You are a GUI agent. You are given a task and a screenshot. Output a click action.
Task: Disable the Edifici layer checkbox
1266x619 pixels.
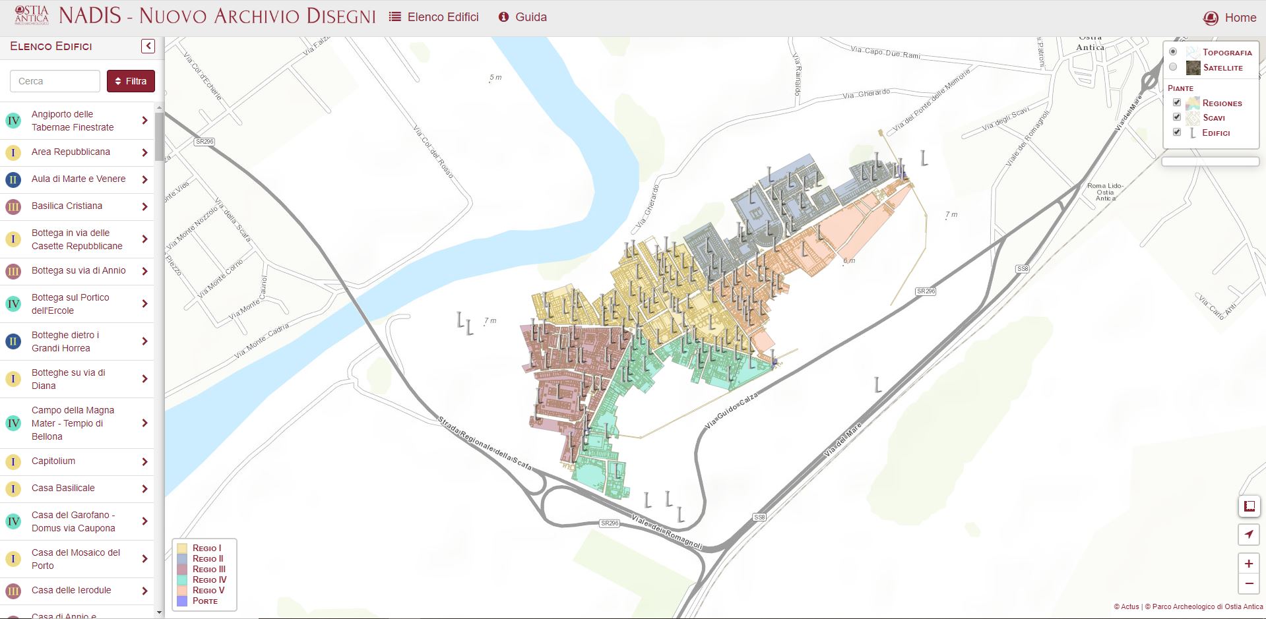pyautogui.click(x=1176, y=133)
